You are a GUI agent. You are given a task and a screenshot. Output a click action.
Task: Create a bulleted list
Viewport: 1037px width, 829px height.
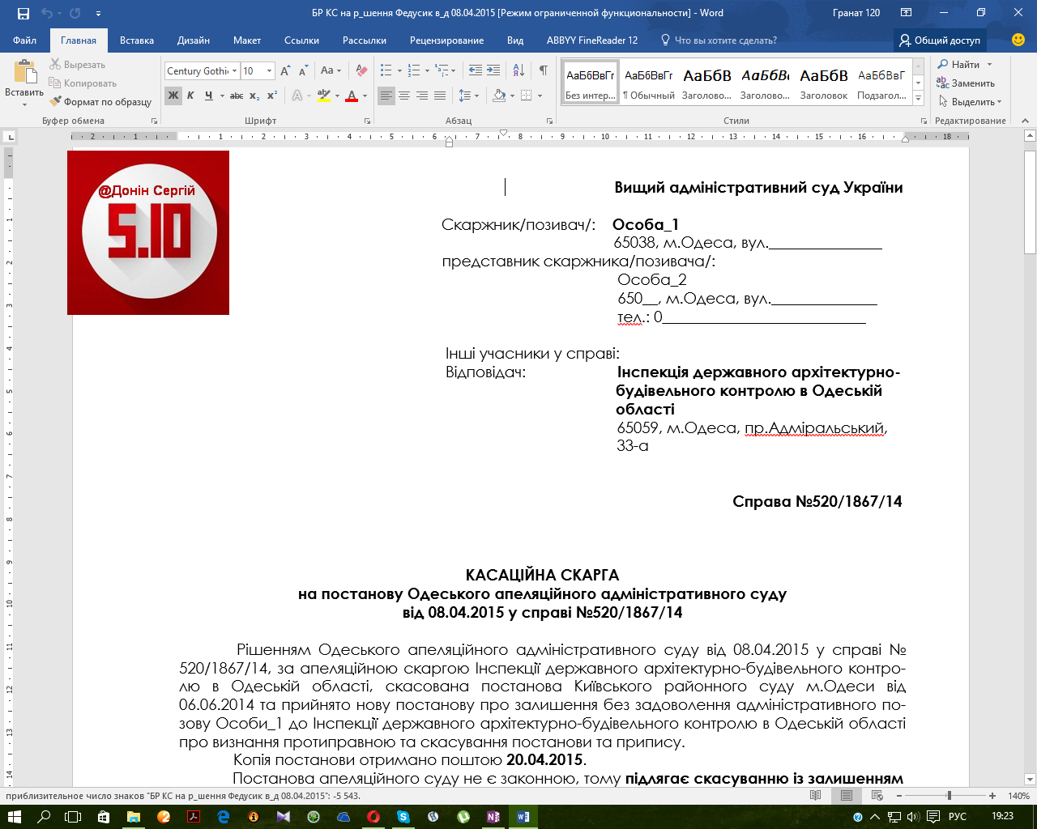click(x=386, y=71)
